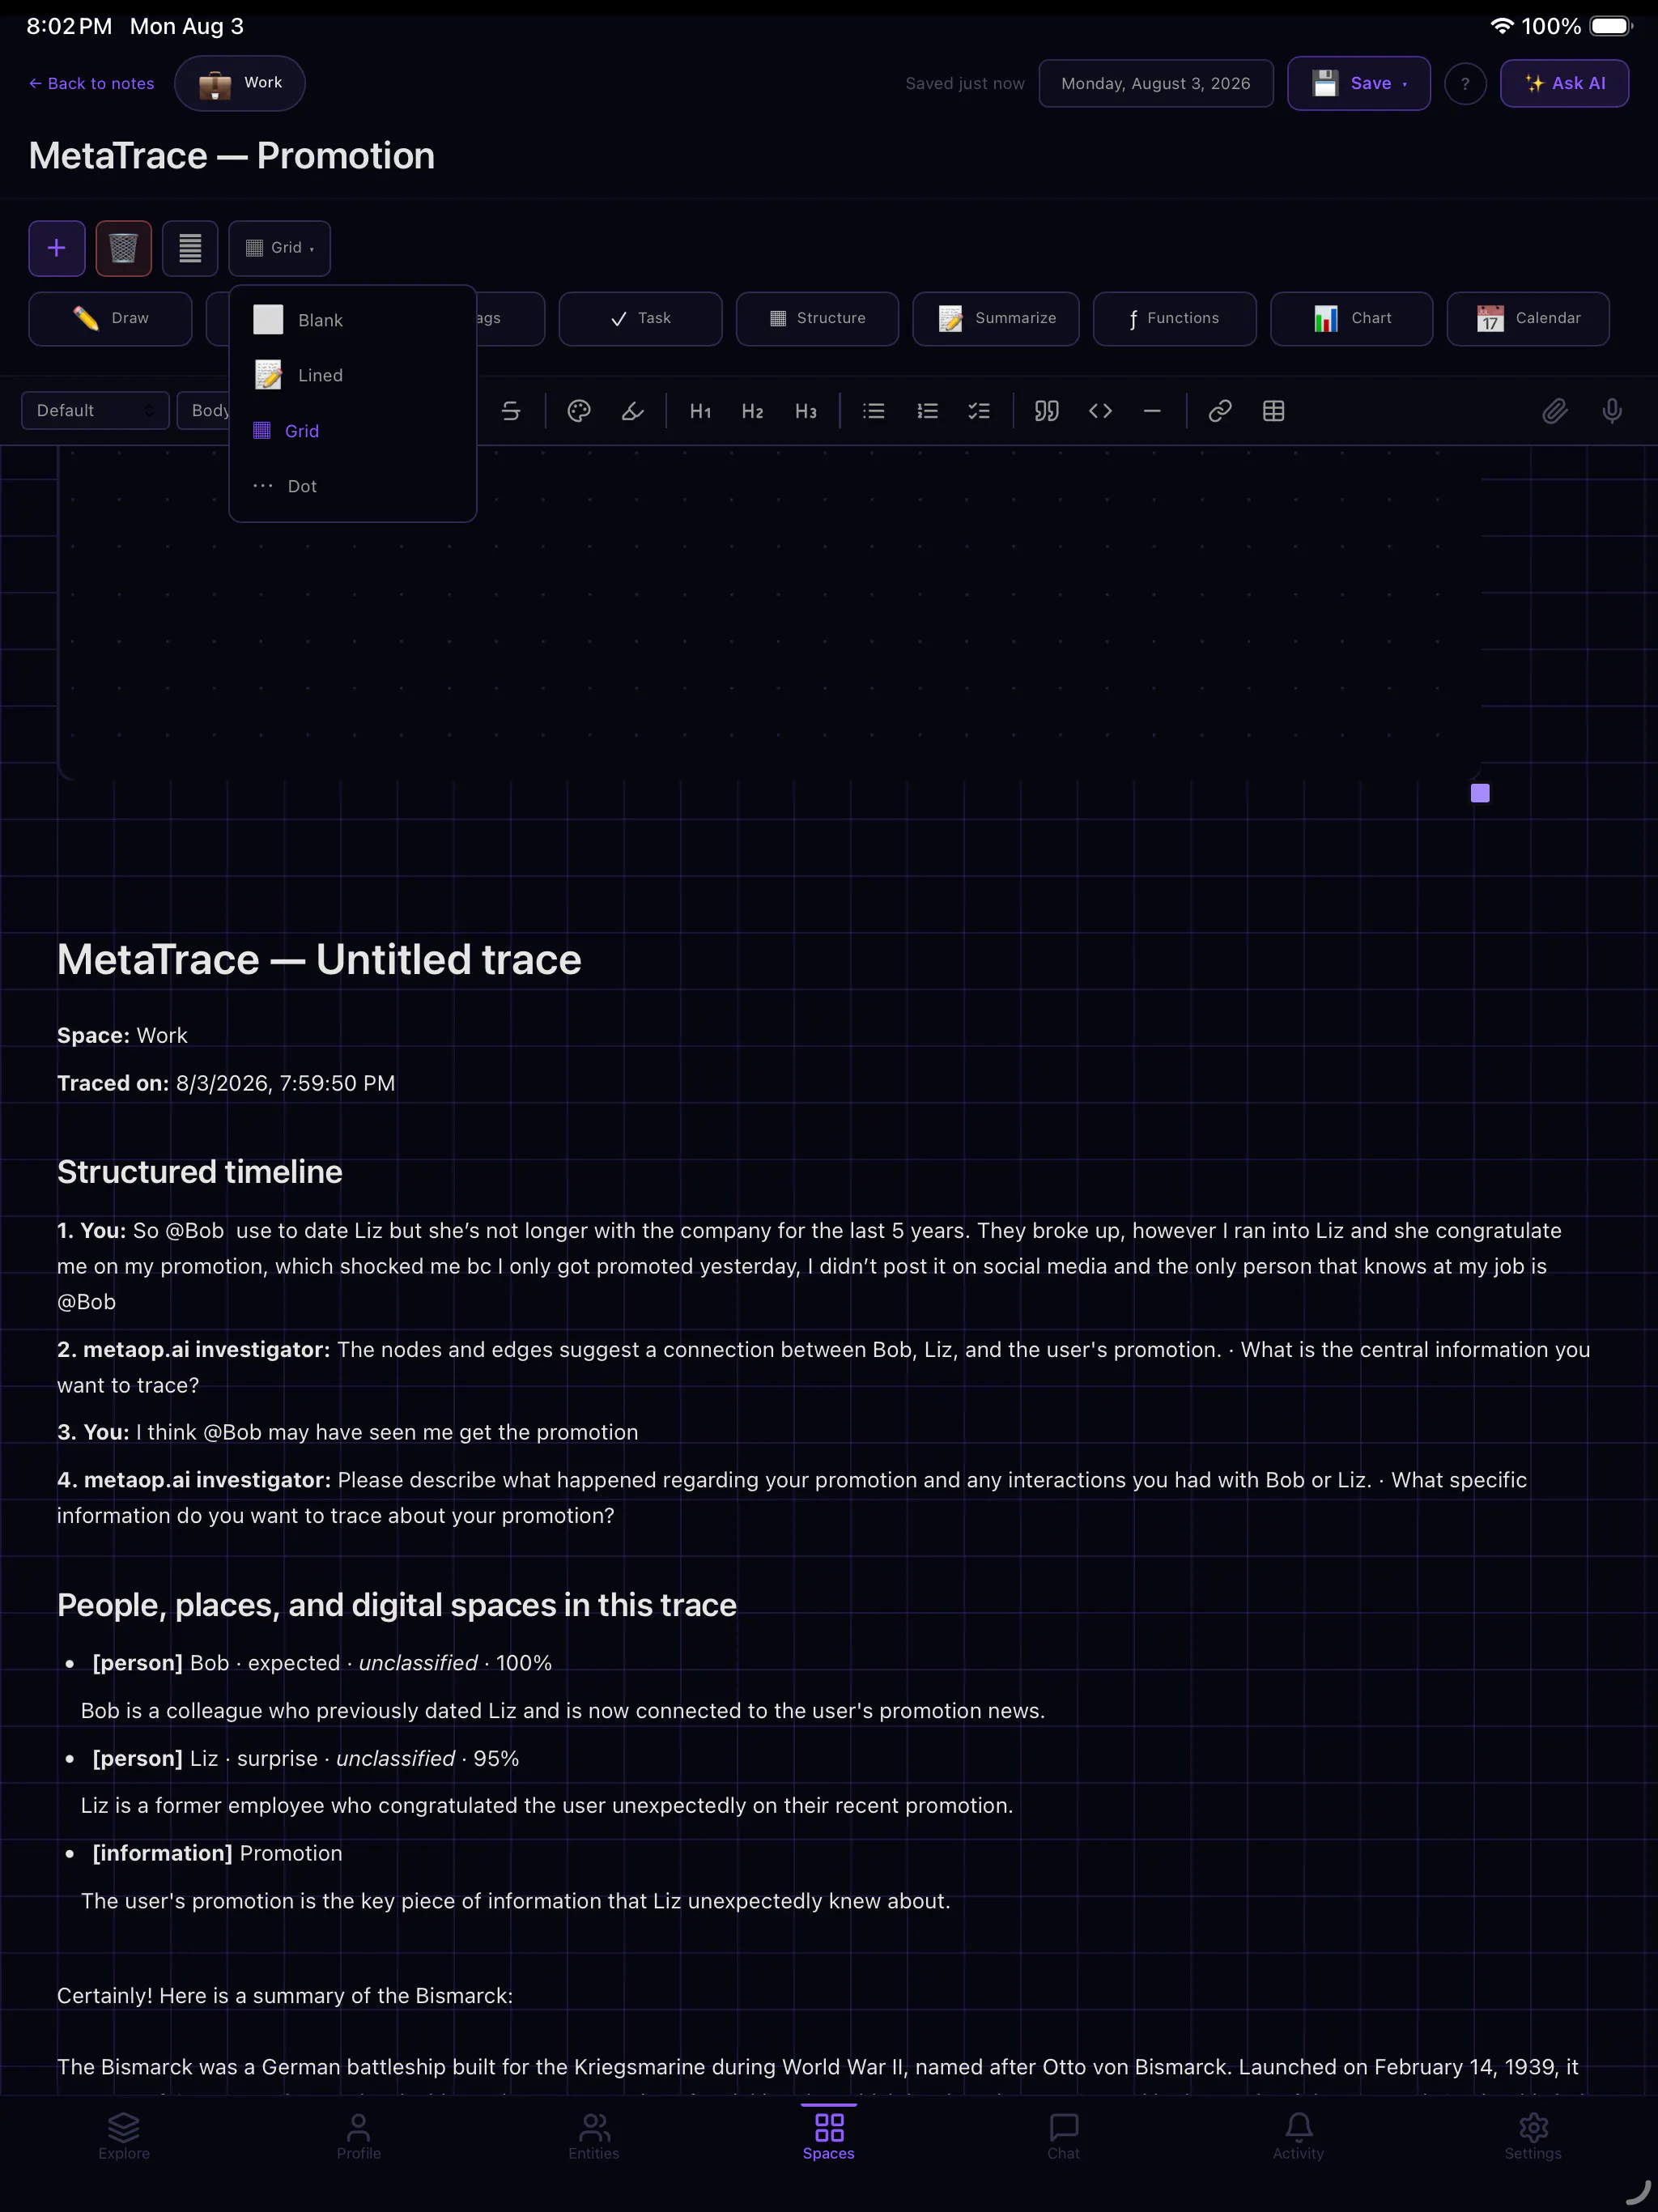
Task: Click the plus add block button
Action: click(x=57, y=248)
